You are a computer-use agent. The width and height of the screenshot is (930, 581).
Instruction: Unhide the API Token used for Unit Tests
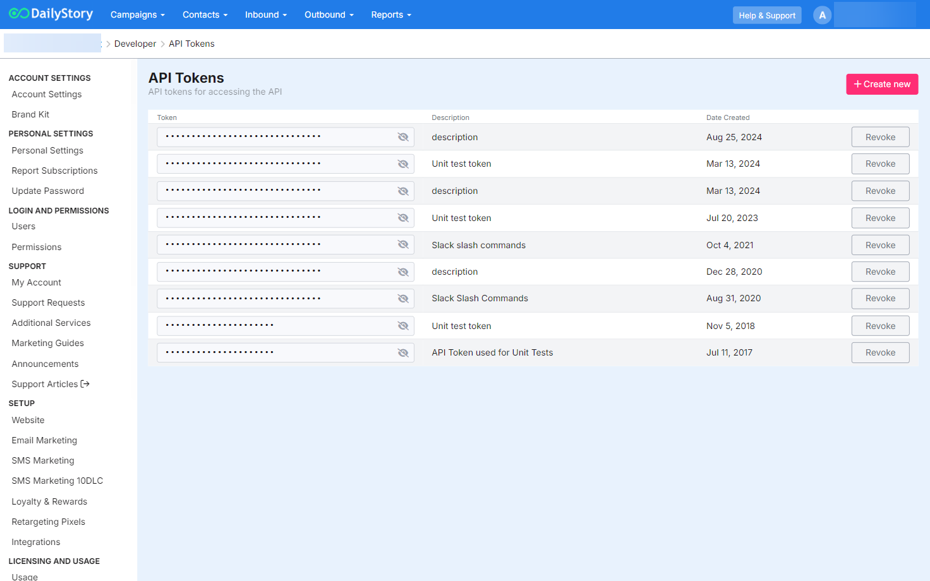point(403,353)
